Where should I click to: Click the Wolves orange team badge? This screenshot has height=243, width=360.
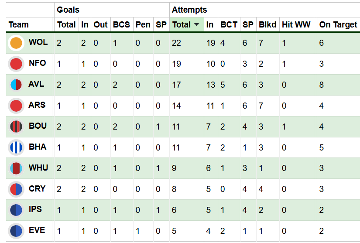16,43
